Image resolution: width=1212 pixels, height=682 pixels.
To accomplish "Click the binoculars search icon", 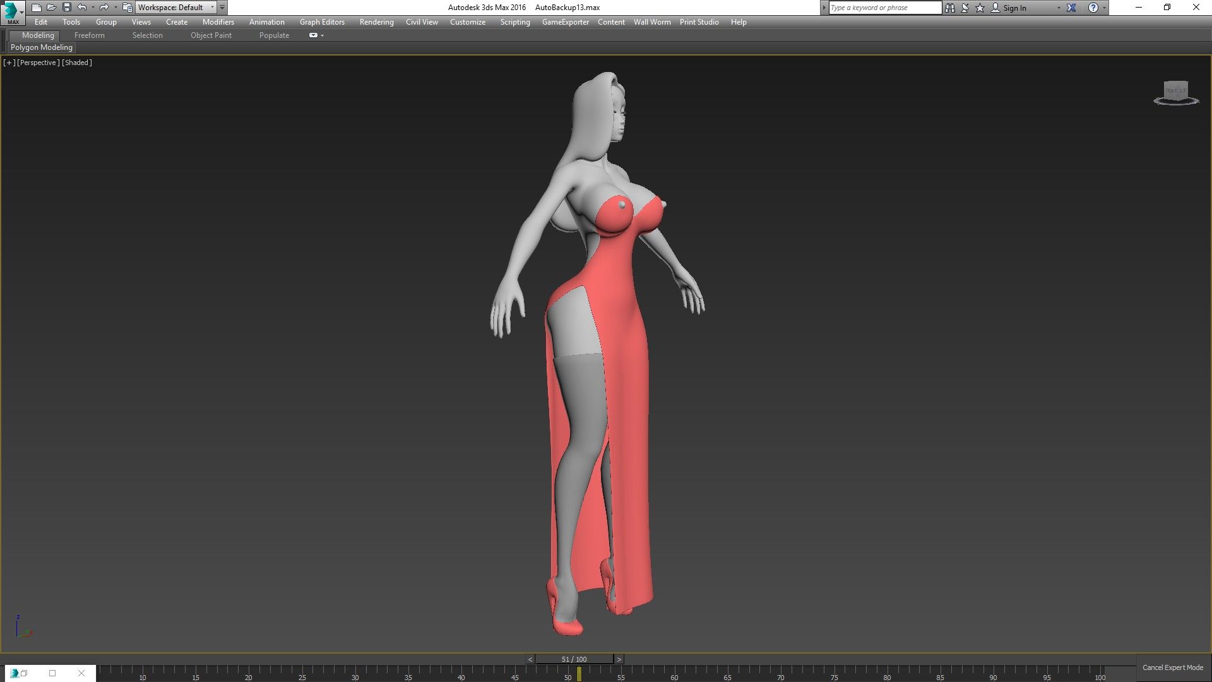I will [x=950, y=8].
